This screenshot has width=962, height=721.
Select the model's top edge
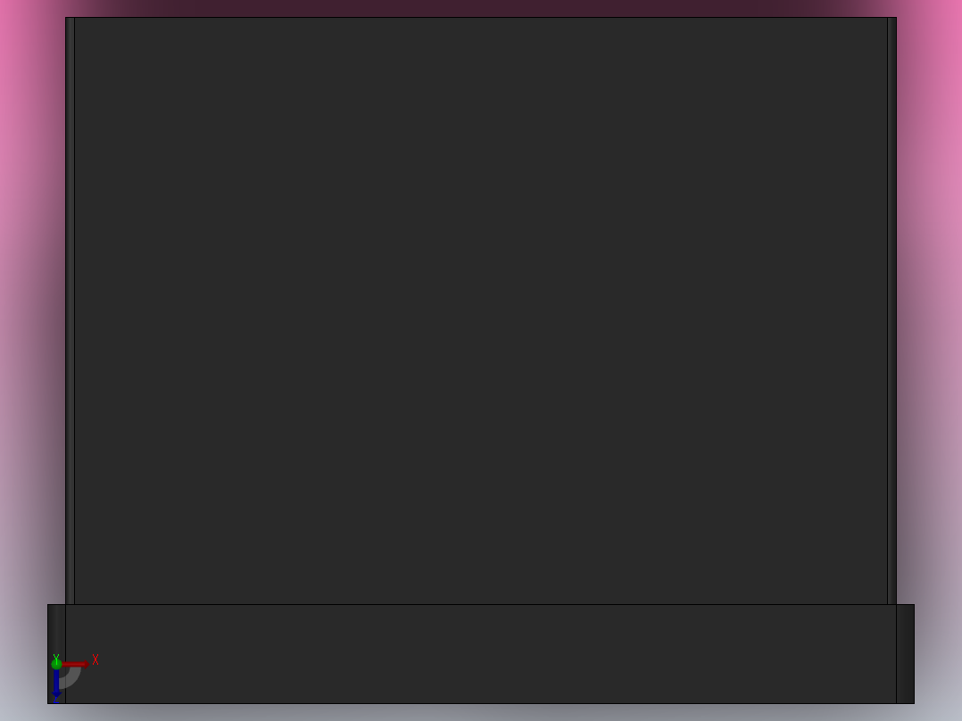[481, 17]
